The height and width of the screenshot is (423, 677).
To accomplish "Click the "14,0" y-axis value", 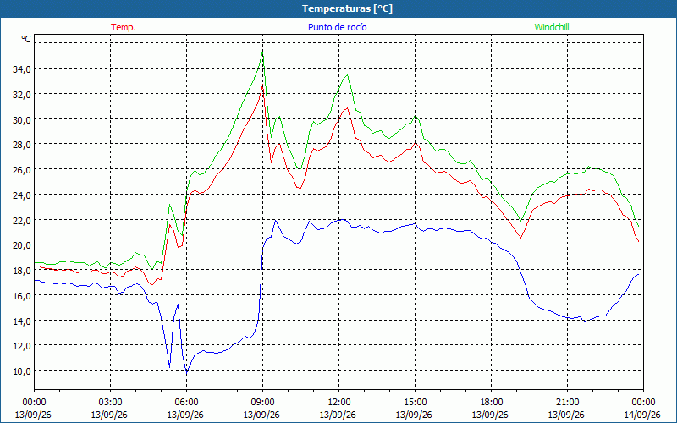I will [x=22, y=321].
